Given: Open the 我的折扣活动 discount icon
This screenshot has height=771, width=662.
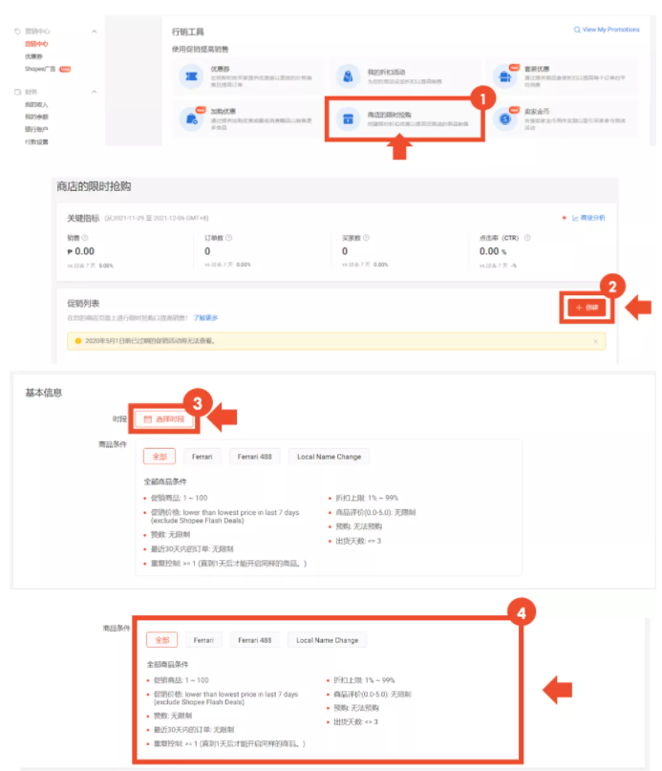Looking at the screenshot, I should pos(348,76).
